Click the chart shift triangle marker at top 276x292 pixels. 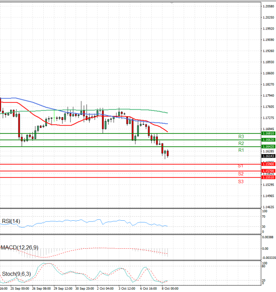point(172,3)
